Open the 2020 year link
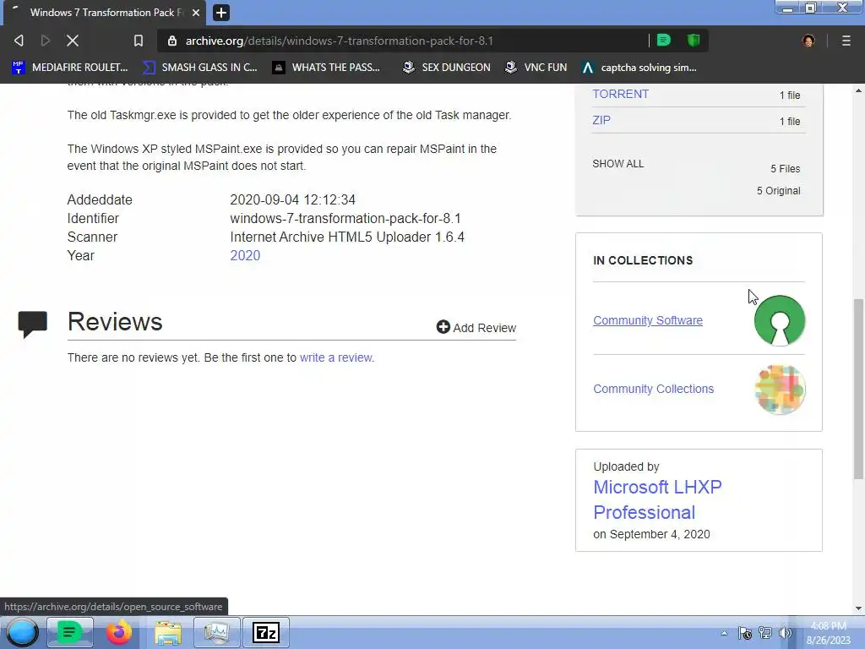 [245, 255]
